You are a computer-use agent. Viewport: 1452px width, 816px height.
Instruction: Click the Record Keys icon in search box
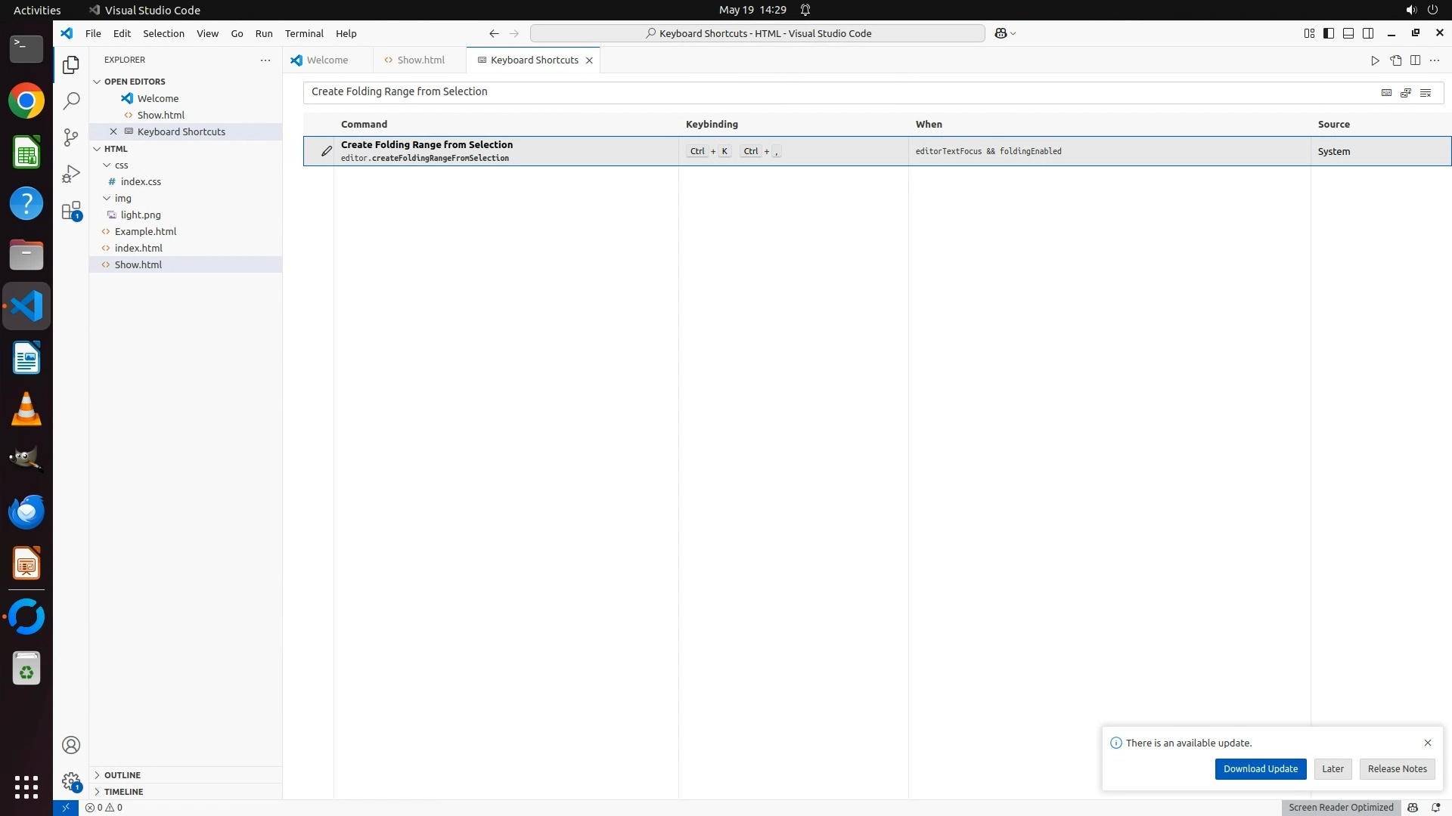[x=1386, y=92]
